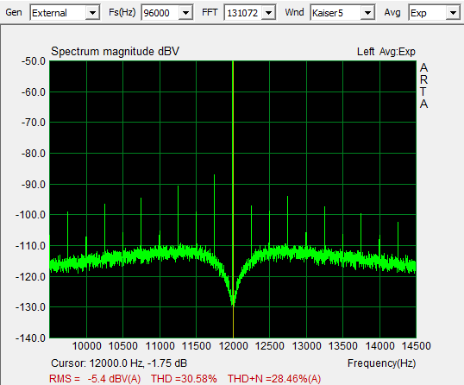Click the -140.0 bottom axis label
This screenshot has height=385, width=464.
(30, 338)
